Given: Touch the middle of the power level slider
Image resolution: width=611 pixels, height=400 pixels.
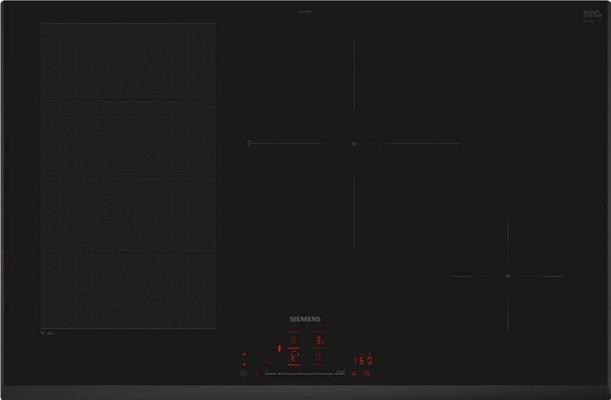Looking at the screenshot, I should (305, 373).
